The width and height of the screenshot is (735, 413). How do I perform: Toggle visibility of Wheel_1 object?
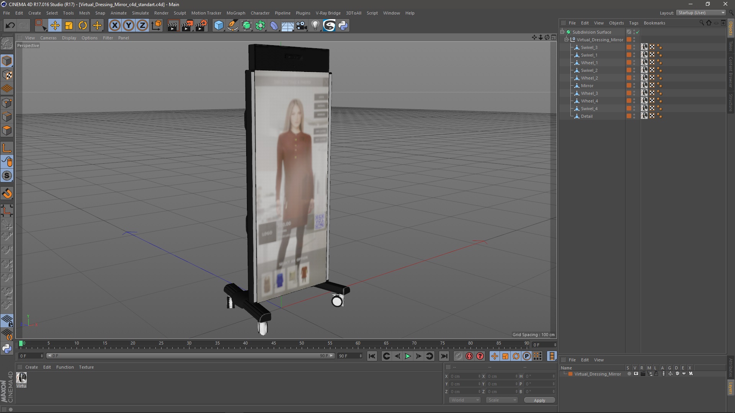pos(635,61)
